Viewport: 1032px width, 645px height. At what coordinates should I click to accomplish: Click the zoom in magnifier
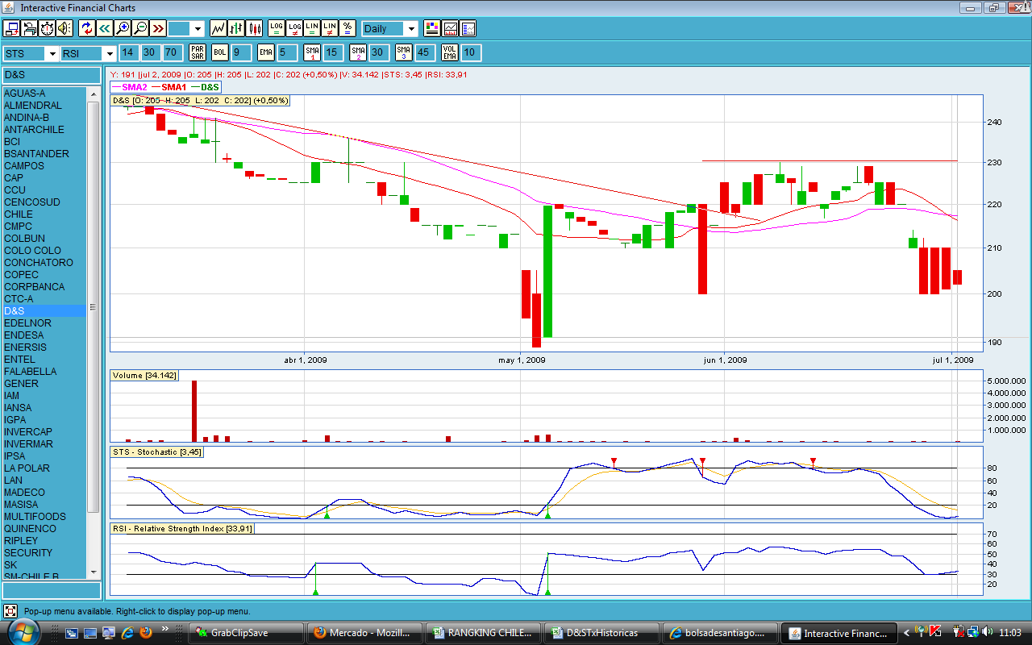(x=123, y=29)
